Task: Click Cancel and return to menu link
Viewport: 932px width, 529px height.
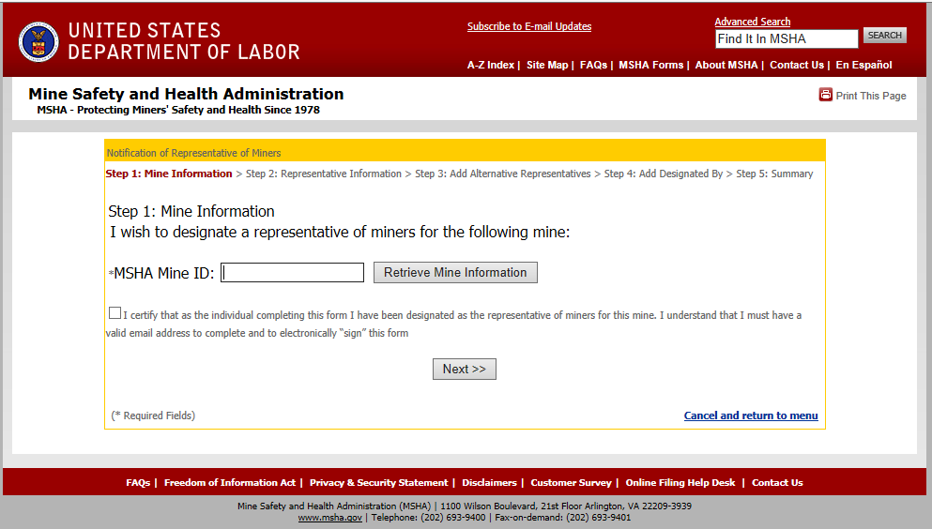Action: [751, 416]
